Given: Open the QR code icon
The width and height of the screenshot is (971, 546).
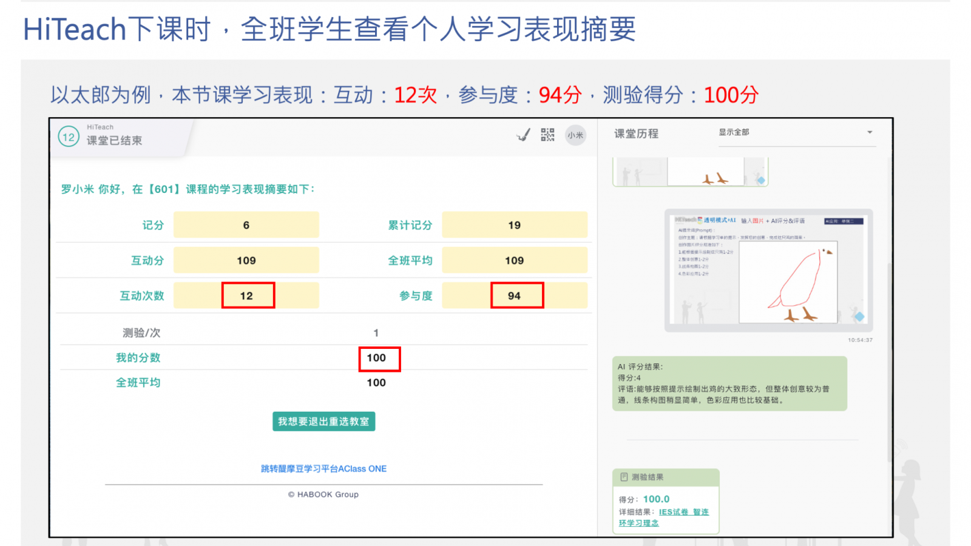Looking at the screenshot, I should point(547,135).
